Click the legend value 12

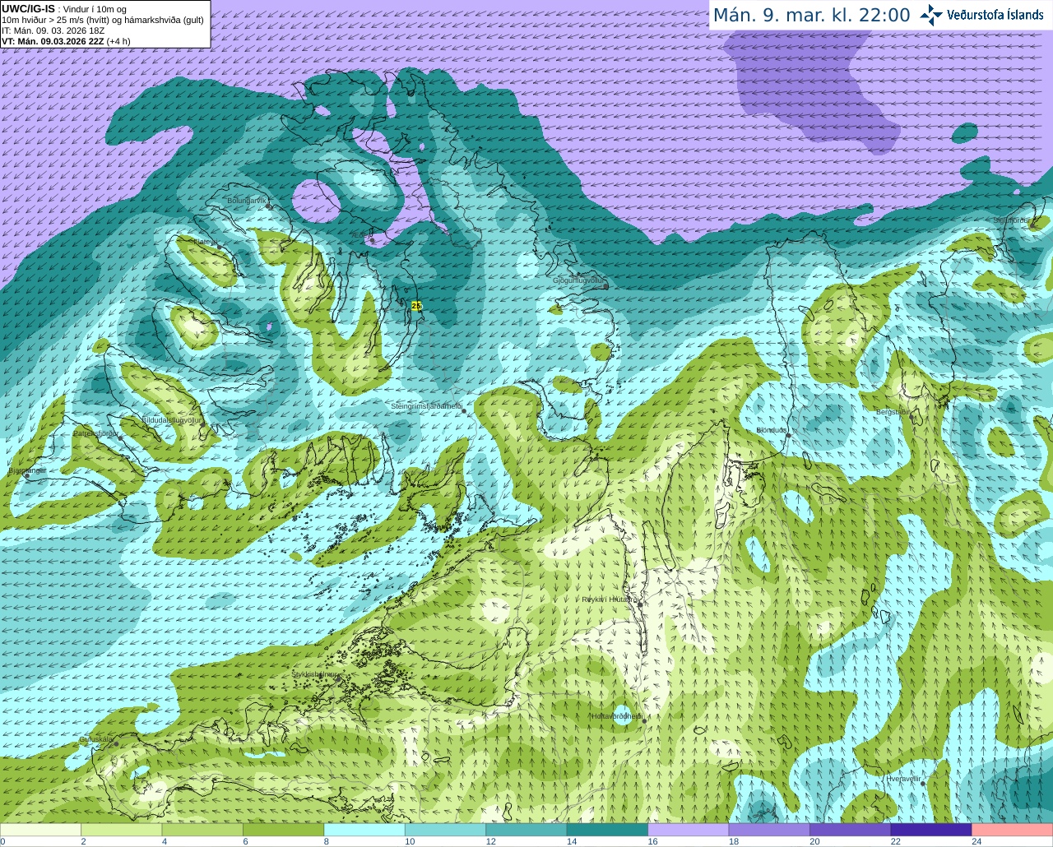pyautogui.click(x=490, y=841)
